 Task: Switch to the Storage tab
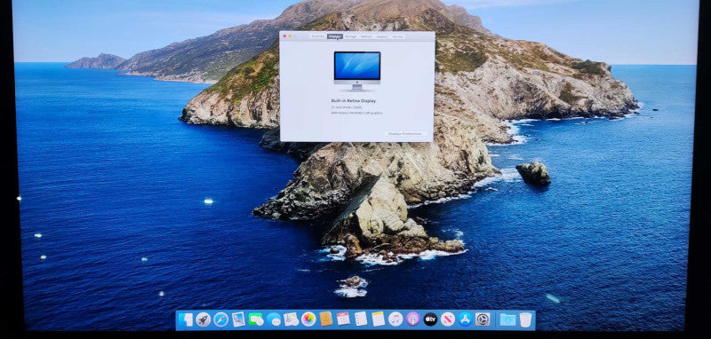(350, 36)
